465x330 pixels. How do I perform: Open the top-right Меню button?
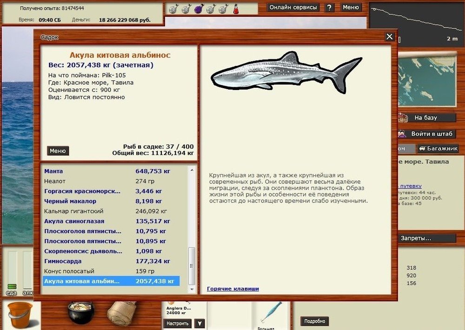click(x=351, y=7)
